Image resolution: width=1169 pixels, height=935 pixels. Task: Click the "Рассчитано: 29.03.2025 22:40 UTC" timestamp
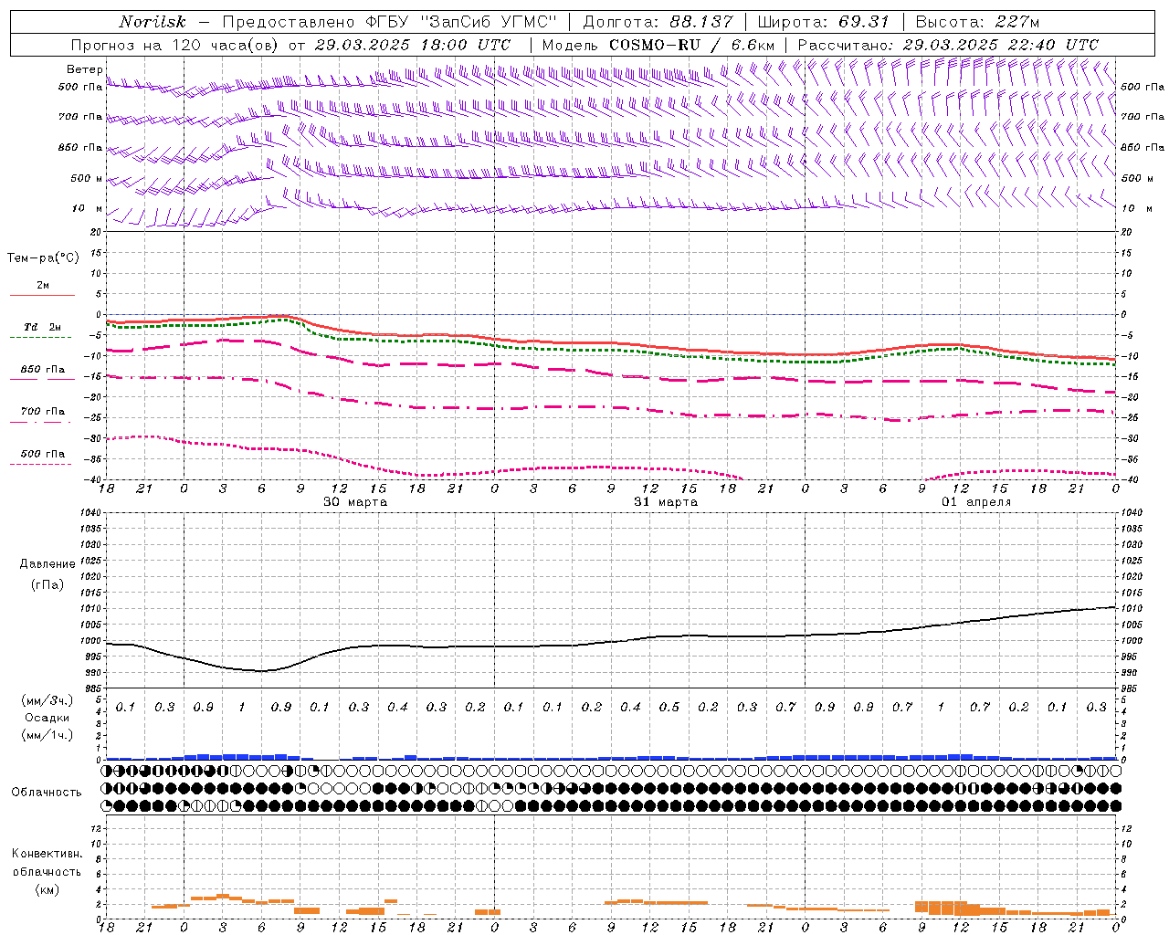coord(948,45)
